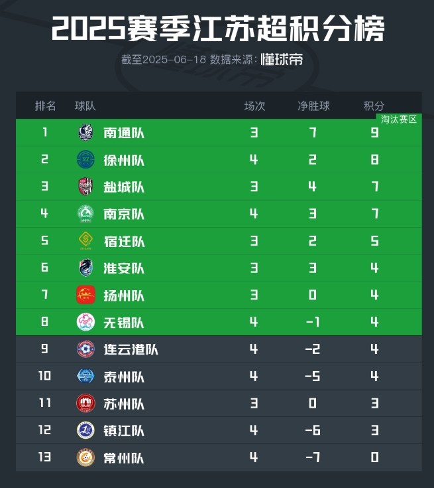Click the Suzhou team (苏州队) logo
The image size is (434, 488).
[85, 404]
